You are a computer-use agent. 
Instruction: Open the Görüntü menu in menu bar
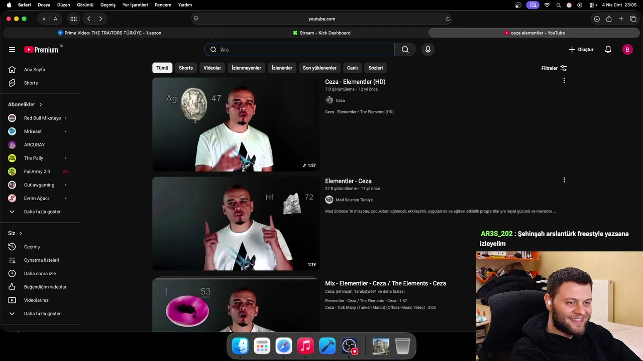(x=85, y=5)
